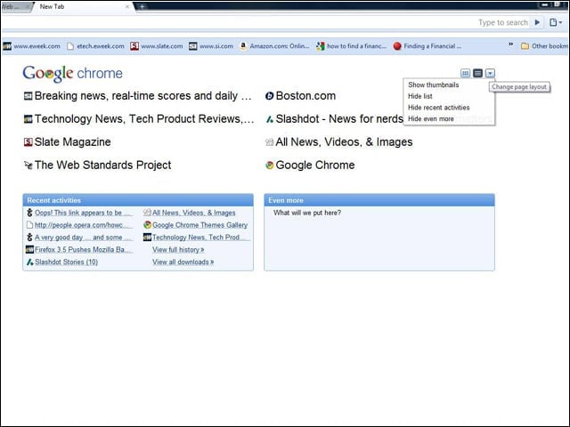The height and width of the screenshot is (427, 570).
Task: Click Google Chrome favicon in most visited
Action: click(x=269, y=165)
